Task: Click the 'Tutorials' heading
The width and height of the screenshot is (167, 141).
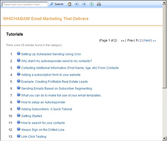Action: 15,34
